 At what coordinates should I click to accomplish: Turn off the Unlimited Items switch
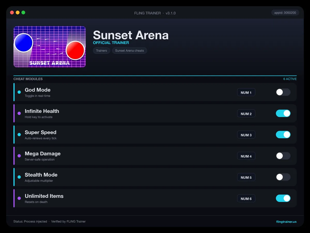point(283,198)
